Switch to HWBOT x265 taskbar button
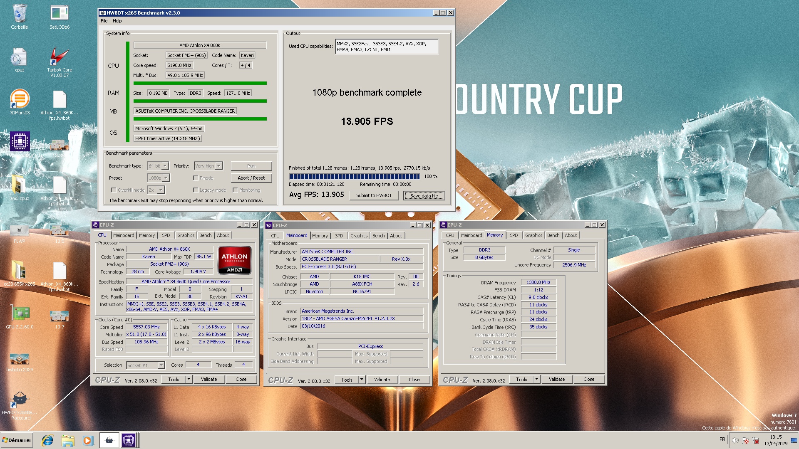Image resolution: width=799 pixels, height=449 pixels. pyautogui.click(x=109, y=440)
